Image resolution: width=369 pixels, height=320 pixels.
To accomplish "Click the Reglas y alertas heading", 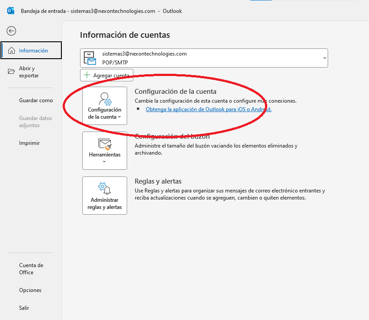I will pos(158,181).
